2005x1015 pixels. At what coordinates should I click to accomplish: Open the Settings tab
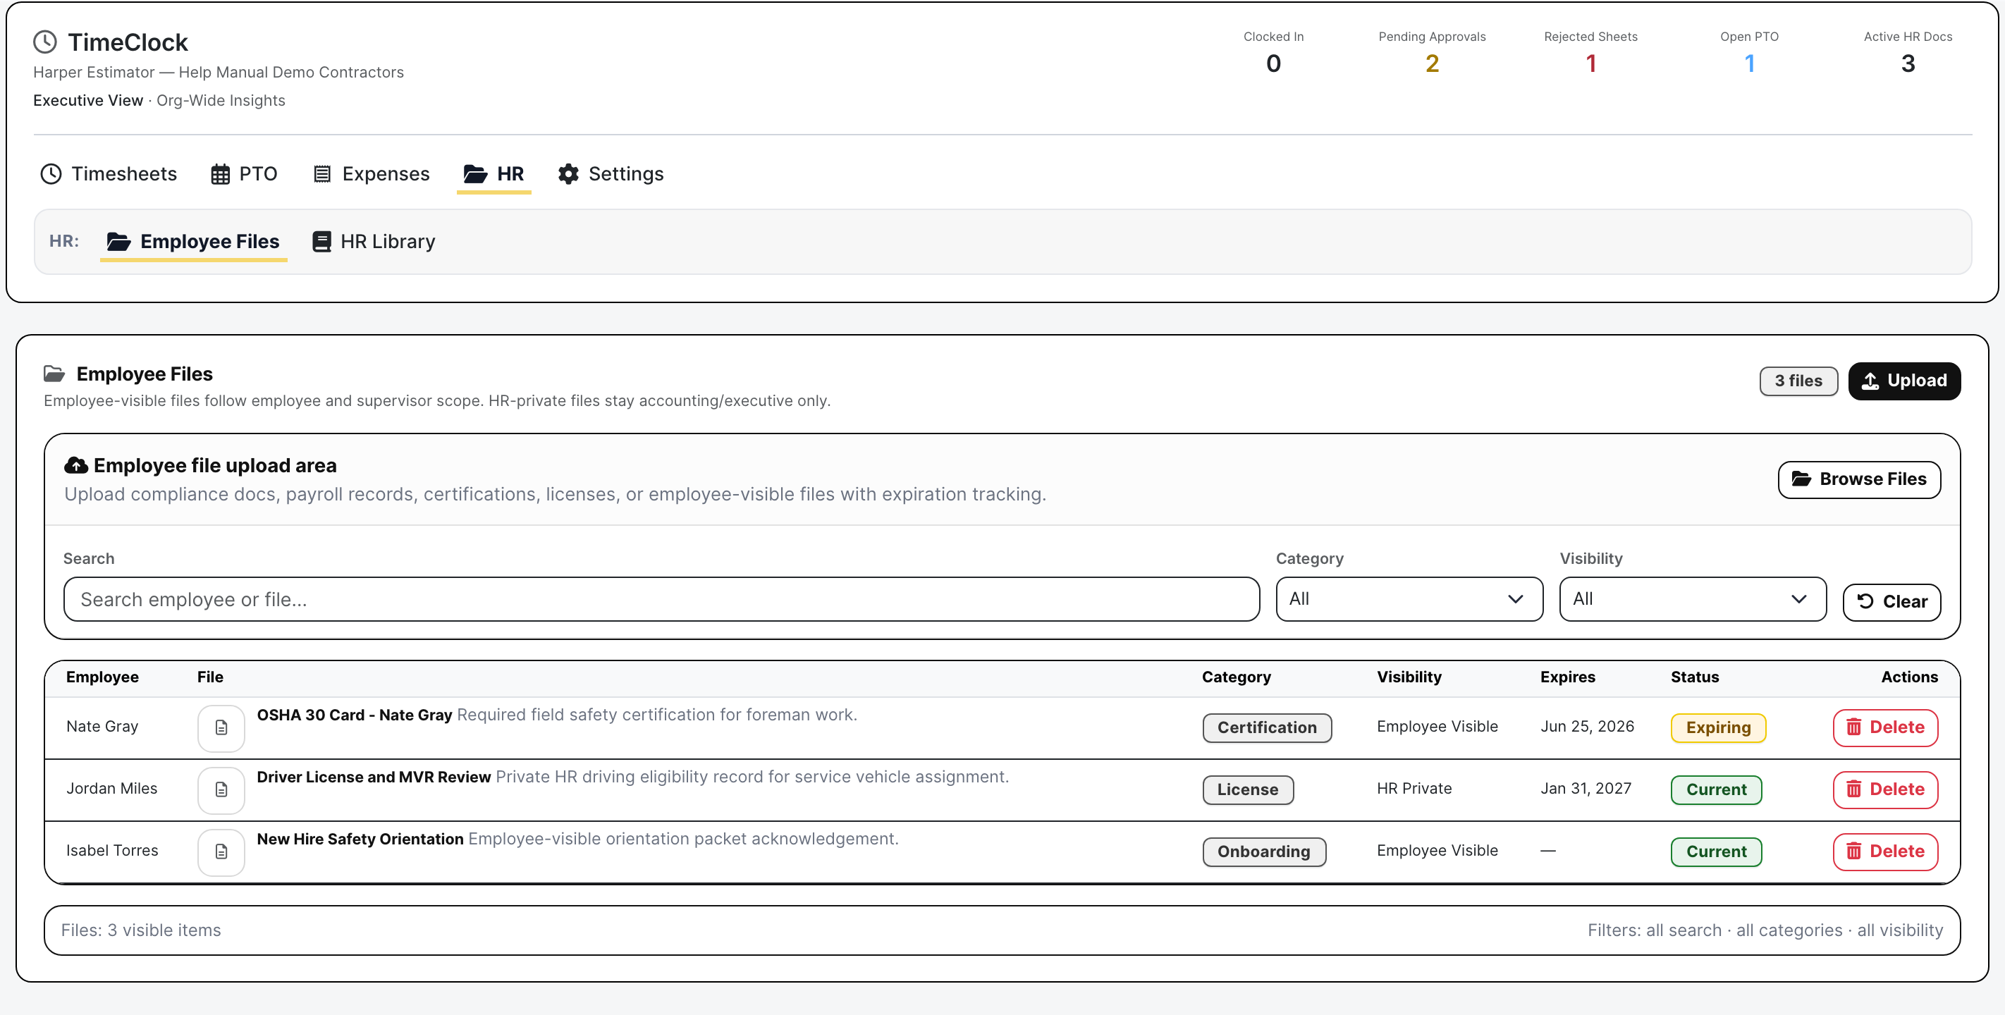point(611,173)
